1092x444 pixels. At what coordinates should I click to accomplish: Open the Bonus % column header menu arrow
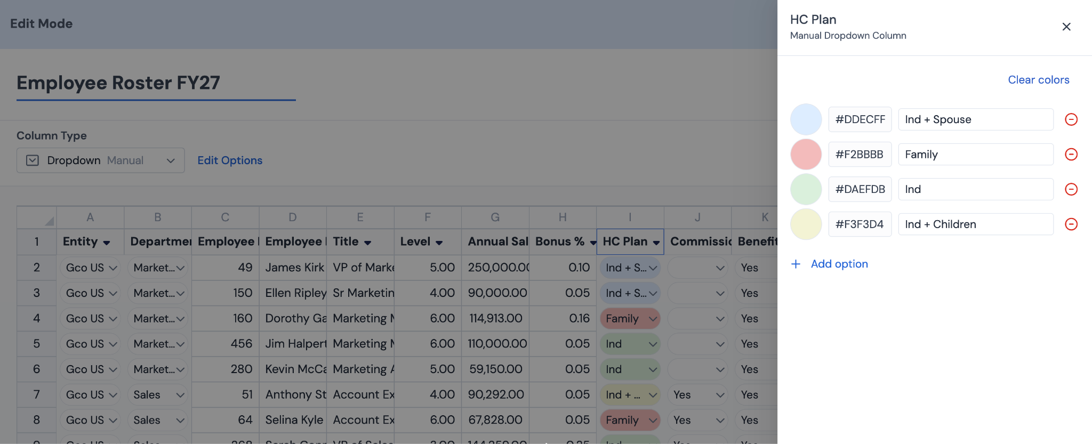(593, 243)
